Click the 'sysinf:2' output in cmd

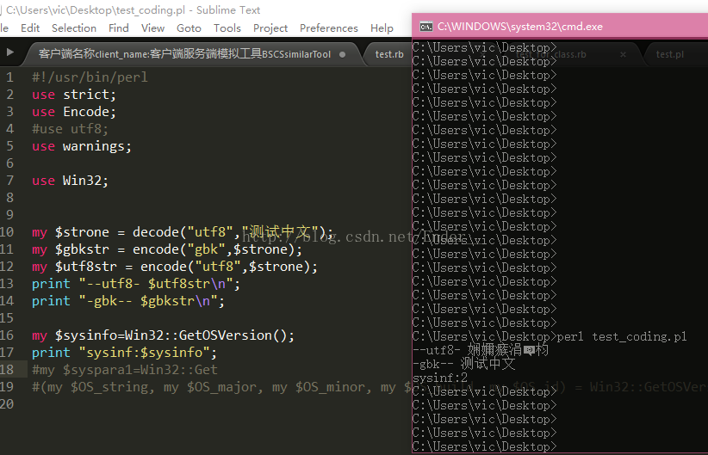click(440, 378)
